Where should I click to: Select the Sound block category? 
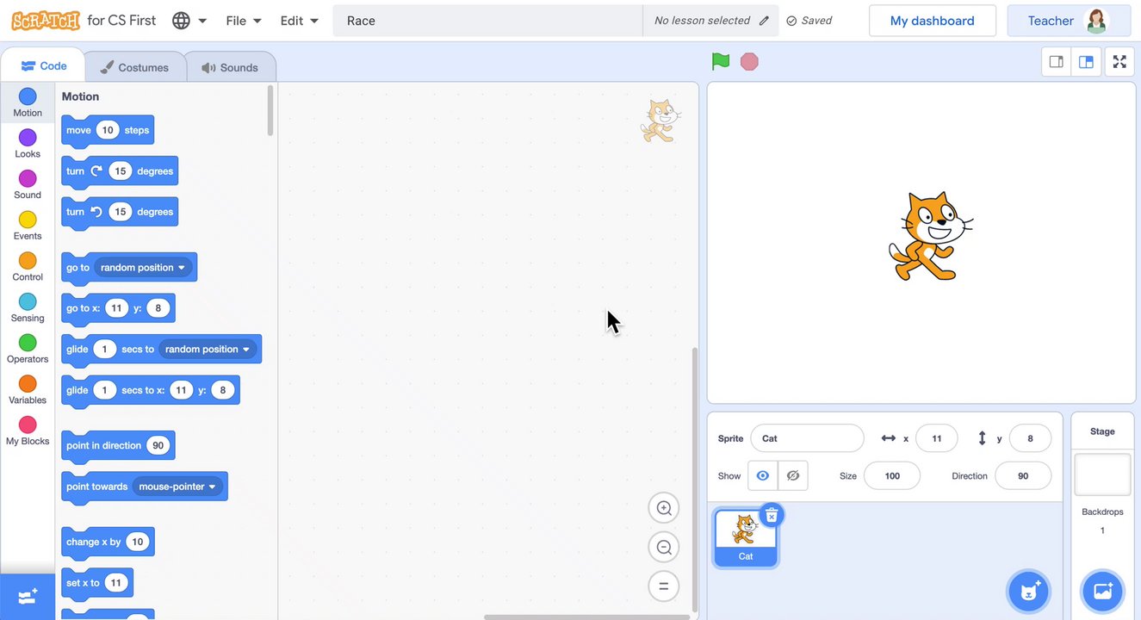tap(28, 184)
